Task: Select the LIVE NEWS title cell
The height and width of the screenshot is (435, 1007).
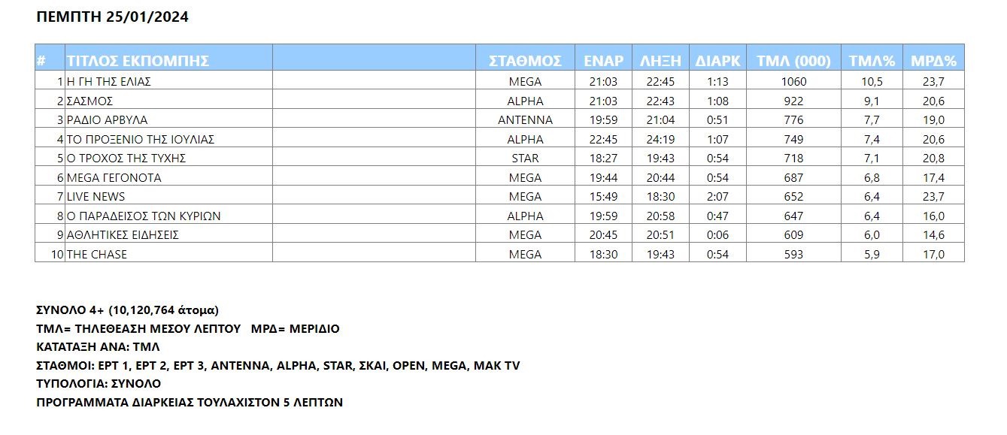Action: click(169, 196)
